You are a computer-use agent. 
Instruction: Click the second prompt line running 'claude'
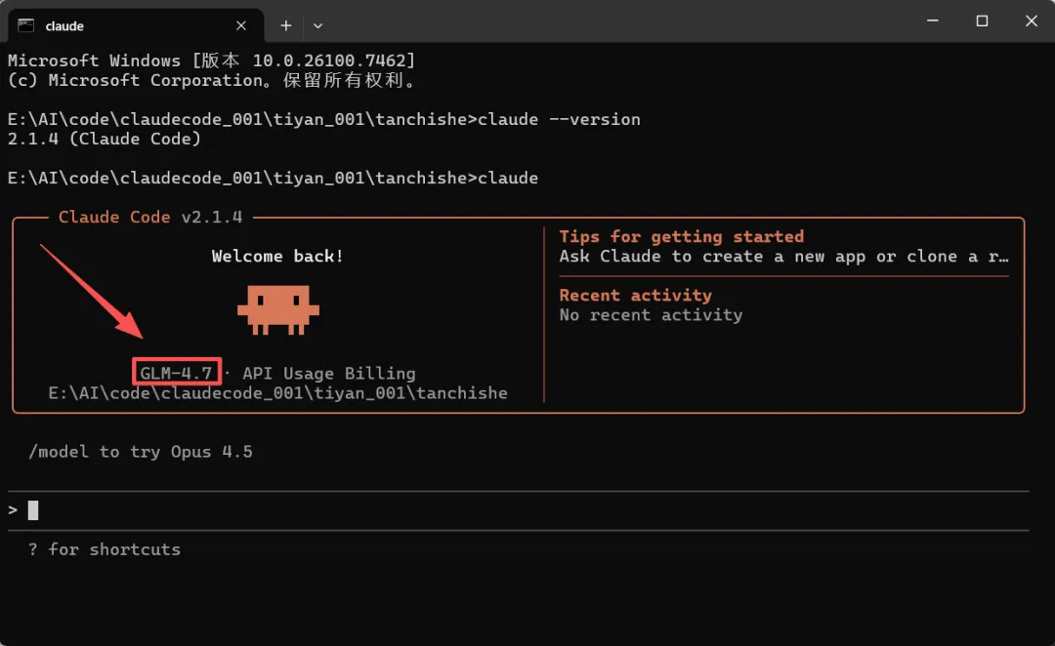coord(274,179)
